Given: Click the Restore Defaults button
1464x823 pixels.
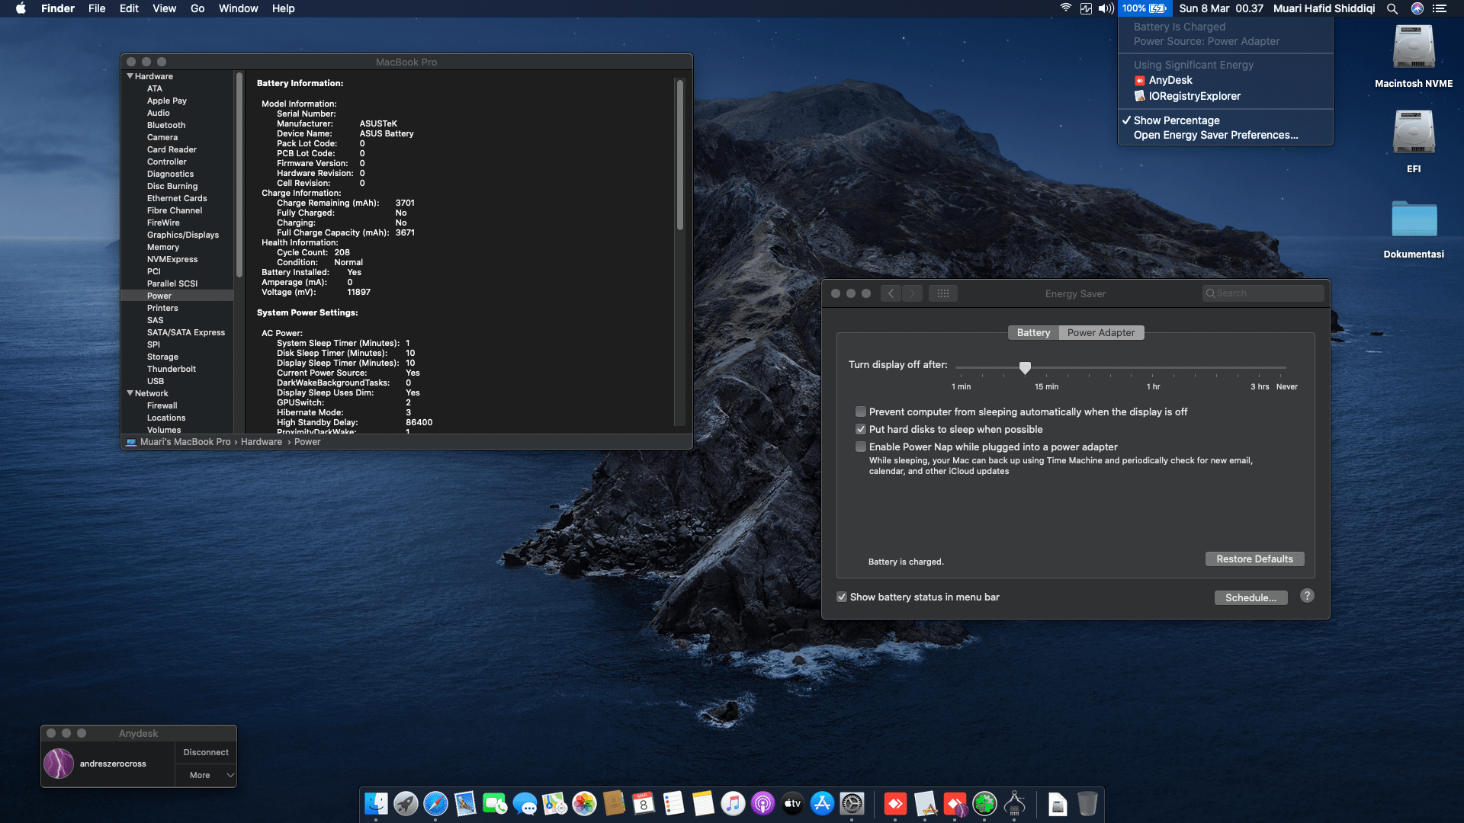Looking at the screenshot, I should point(1254,559).
